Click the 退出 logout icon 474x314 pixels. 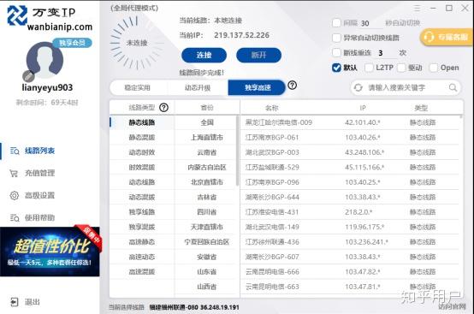point(15,302)
